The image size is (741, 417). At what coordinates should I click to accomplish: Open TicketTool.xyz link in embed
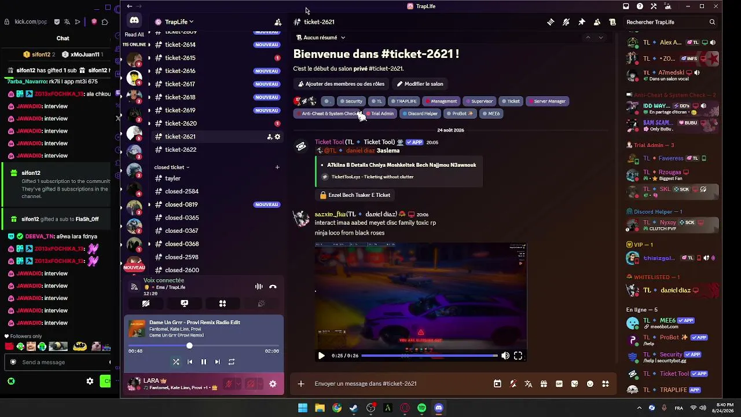(x=372, y=177)
